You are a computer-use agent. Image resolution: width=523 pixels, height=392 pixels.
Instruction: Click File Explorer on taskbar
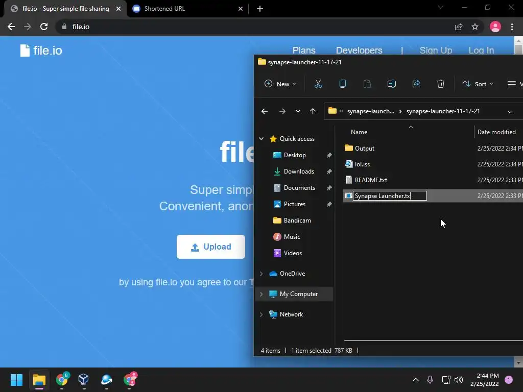(x=39, y=380)
